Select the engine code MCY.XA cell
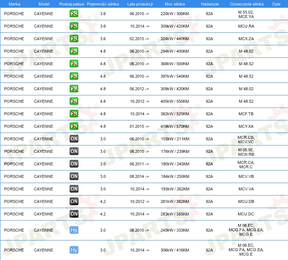 (x=246, y=126)
